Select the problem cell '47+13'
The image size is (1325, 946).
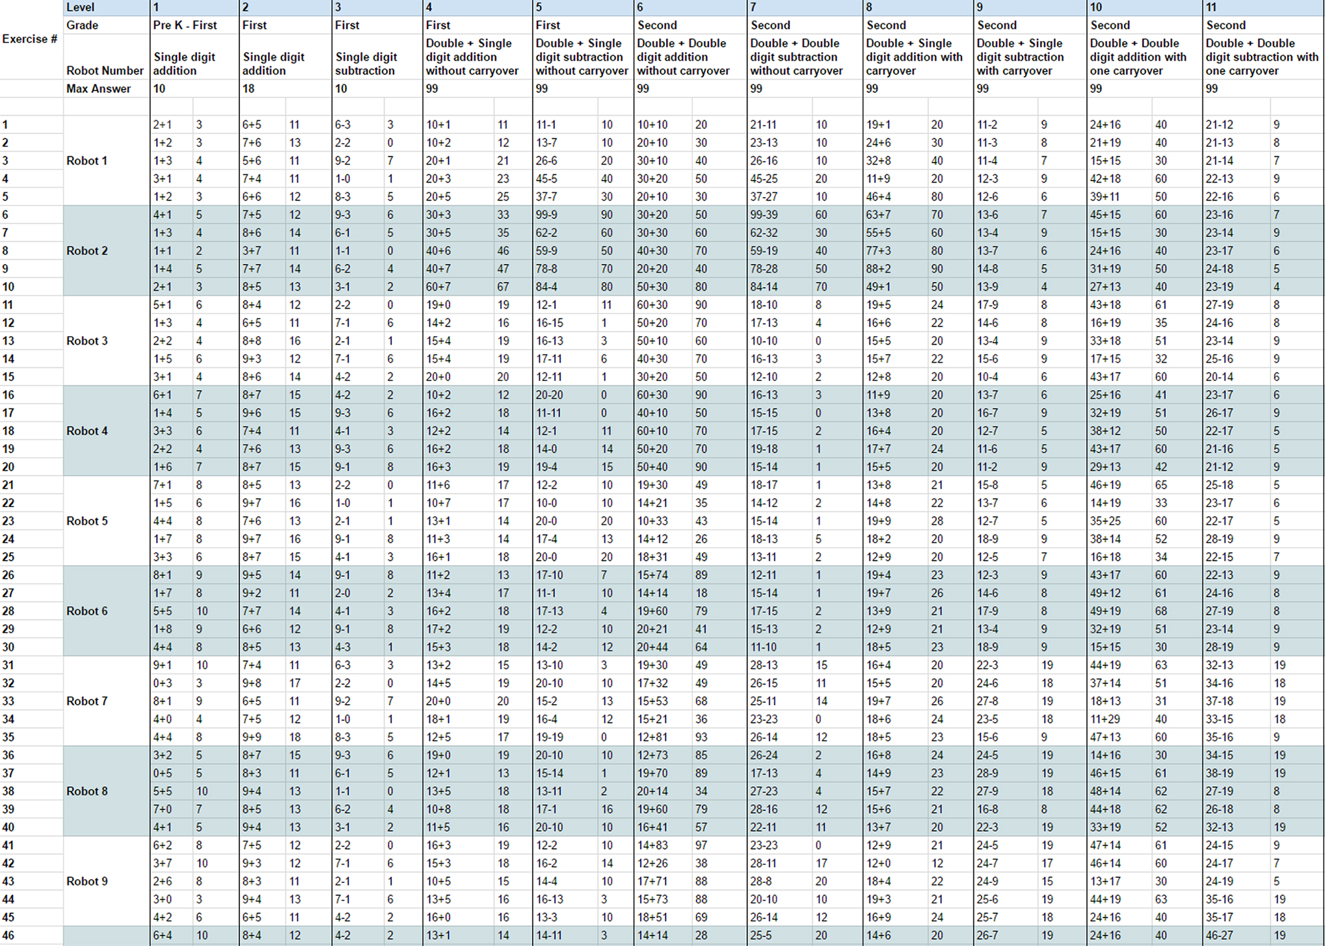coord(1119,737)
